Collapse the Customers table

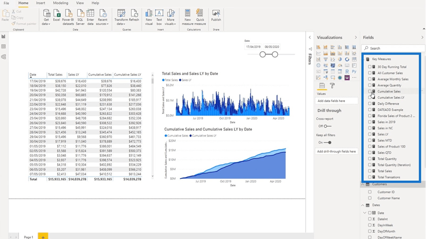[363, 184]
